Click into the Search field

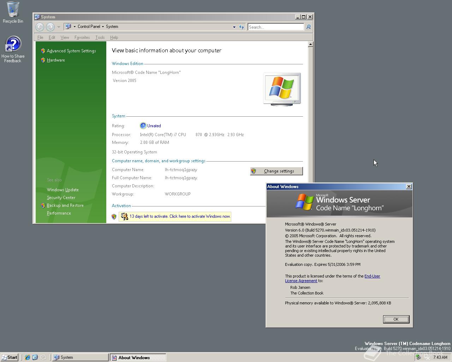[275, 27]
